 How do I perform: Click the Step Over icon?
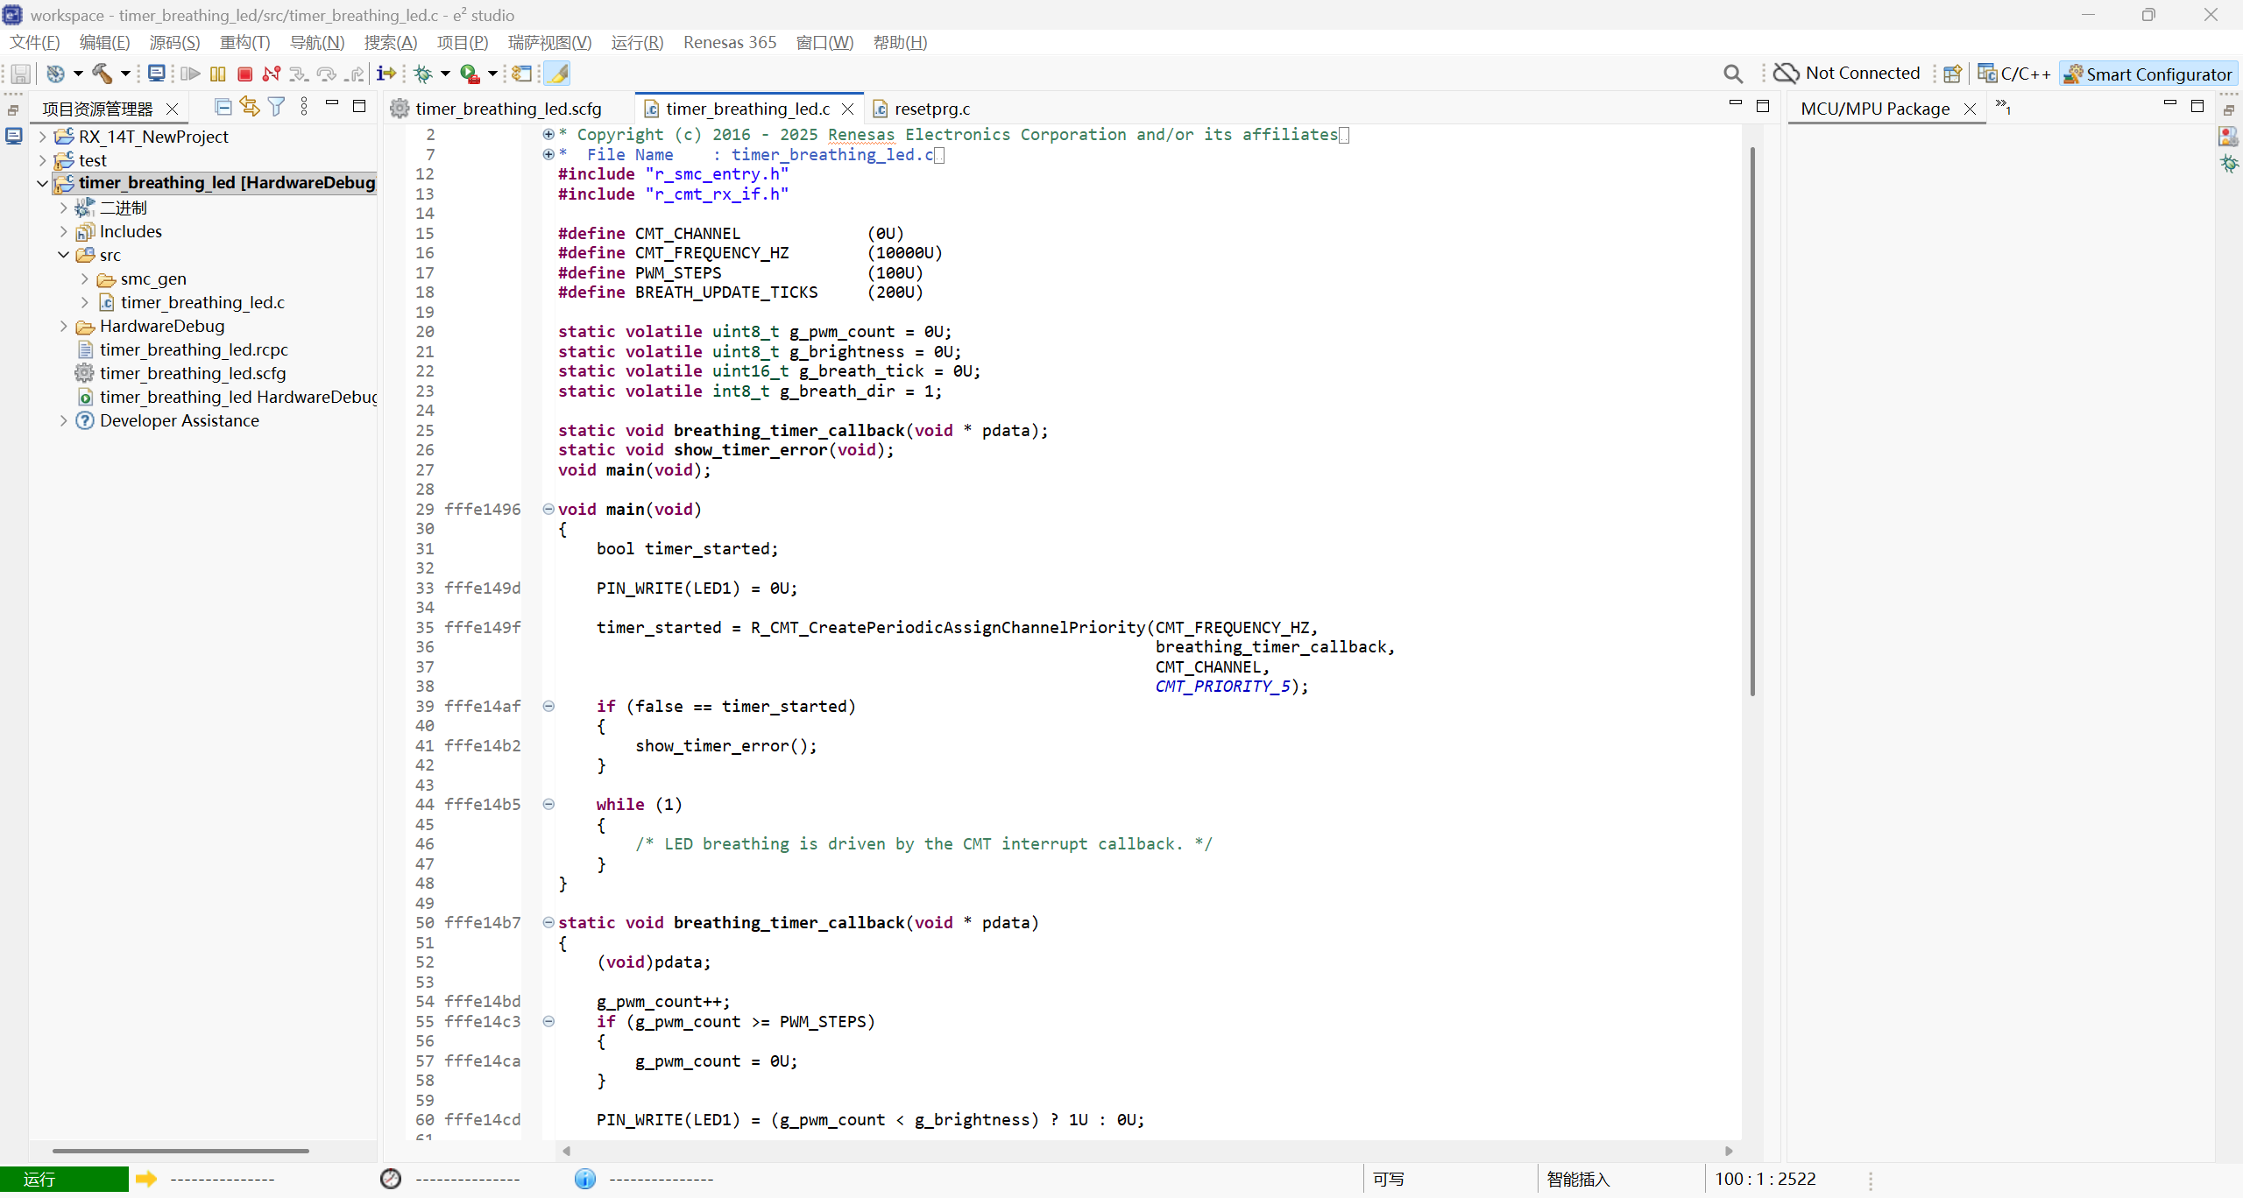coord(327,74)
